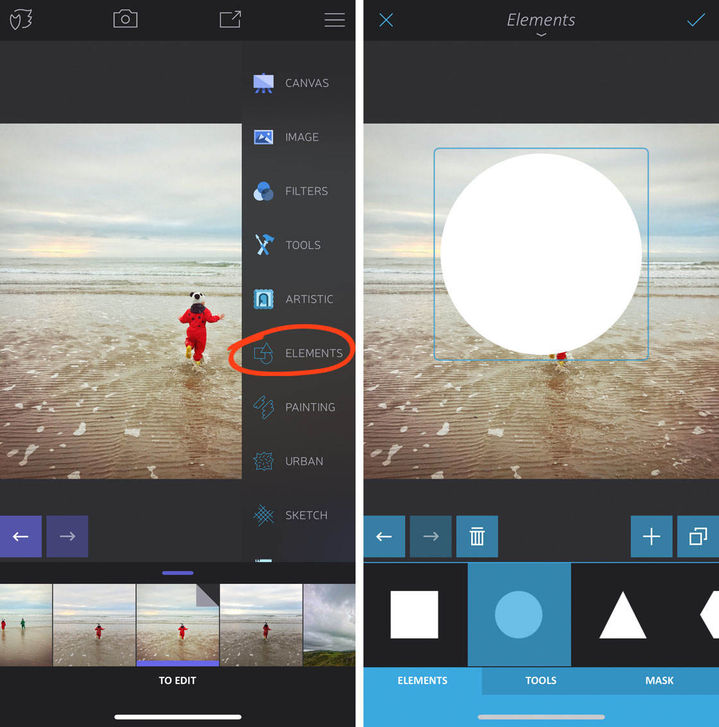Switch to the MASK tab
The image size is (719, 727).
coord(660,681)
